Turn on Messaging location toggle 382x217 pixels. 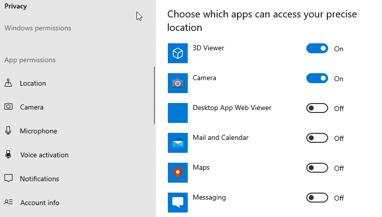(x=317, y=198)
